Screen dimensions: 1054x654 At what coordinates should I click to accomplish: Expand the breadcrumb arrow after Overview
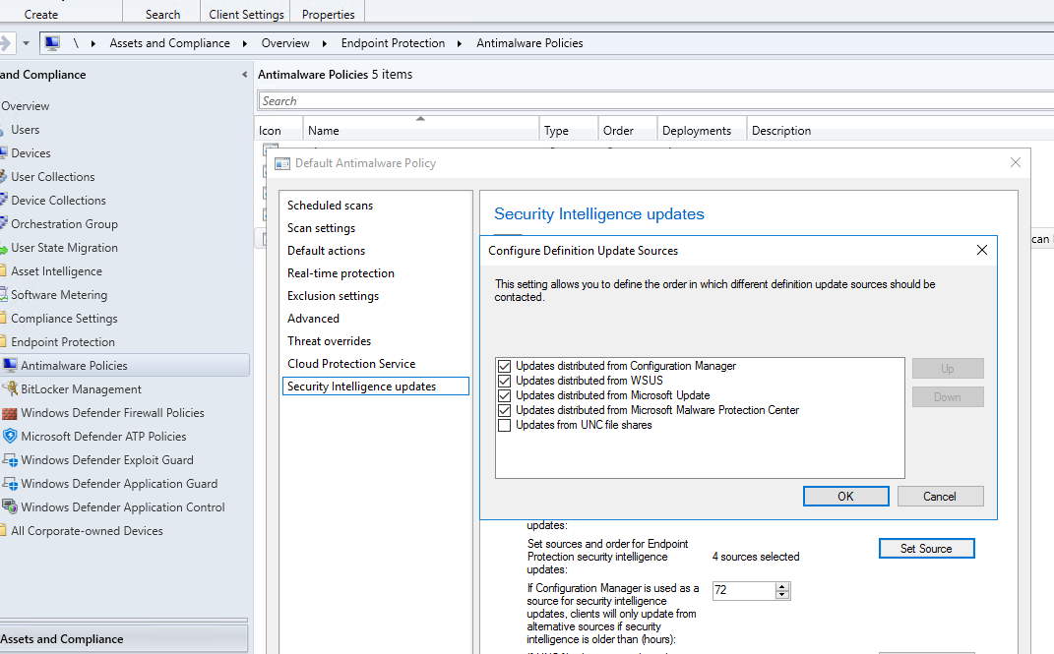click(325, 43)
